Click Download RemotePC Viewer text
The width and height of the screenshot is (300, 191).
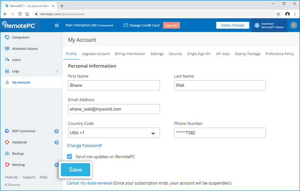click(273, 25)
